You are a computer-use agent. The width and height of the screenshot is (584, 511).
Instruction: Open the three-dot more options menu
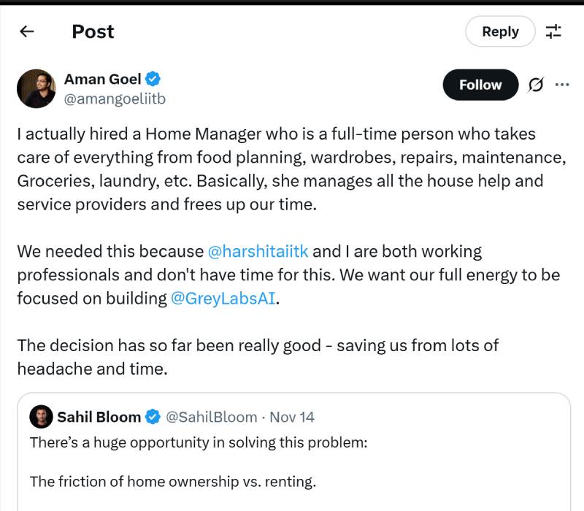562,85
